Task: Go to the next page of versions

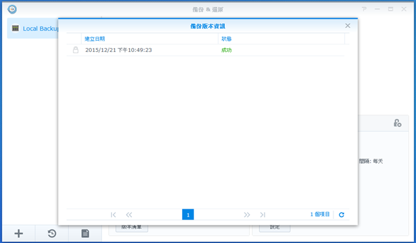Action: click(x=247, y=214)
